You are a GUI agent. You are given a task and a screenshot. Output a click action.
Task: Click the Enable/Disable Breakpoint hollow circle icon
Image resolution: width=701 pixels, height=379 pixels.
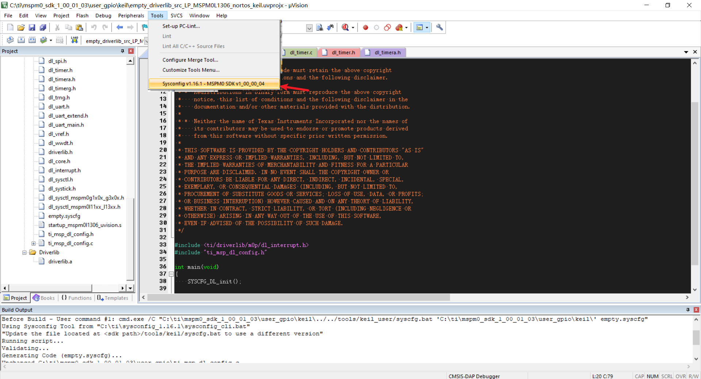(376, 27)
